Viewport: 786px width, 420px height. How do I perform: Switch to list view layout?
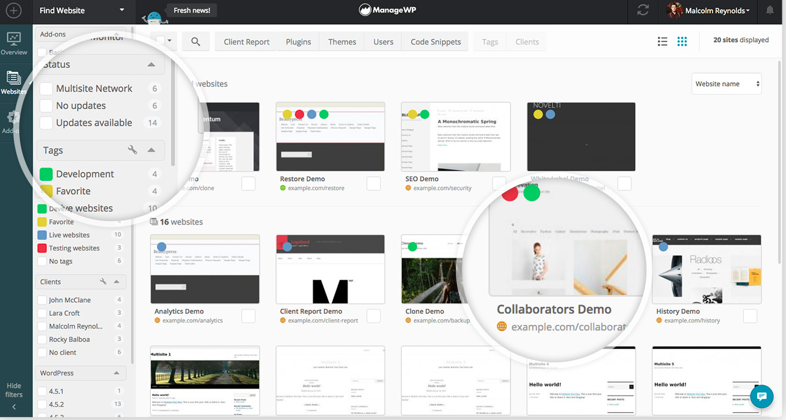coord(663,41)
